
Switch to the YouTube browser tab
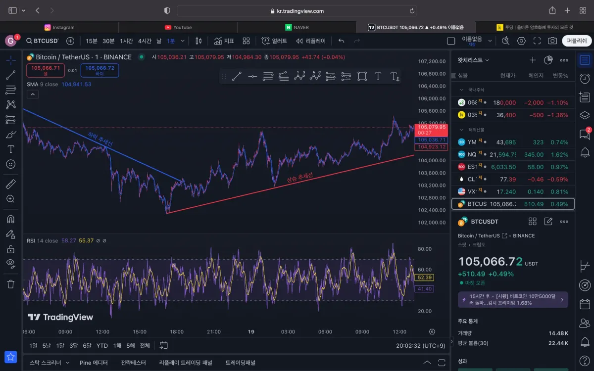point(178,27)
